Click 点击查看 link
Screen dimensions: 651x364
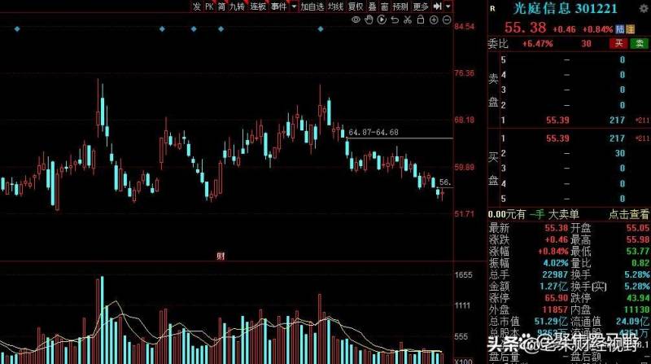click(628, 214)
